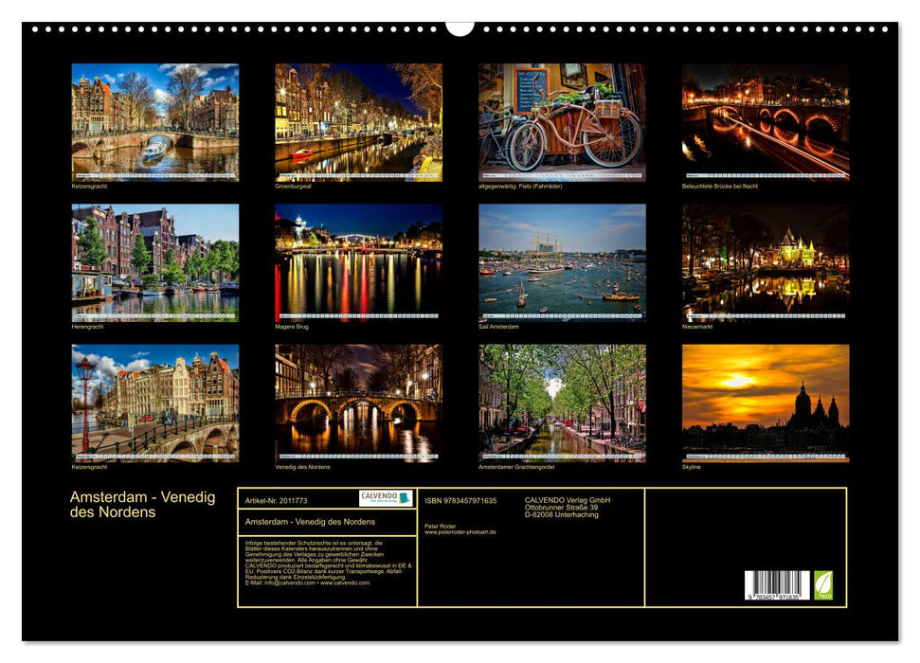Expand the Groenburgwal calendar preview
Image resolution: width=920 pixels, height=663 pixels.
[355, 118]
